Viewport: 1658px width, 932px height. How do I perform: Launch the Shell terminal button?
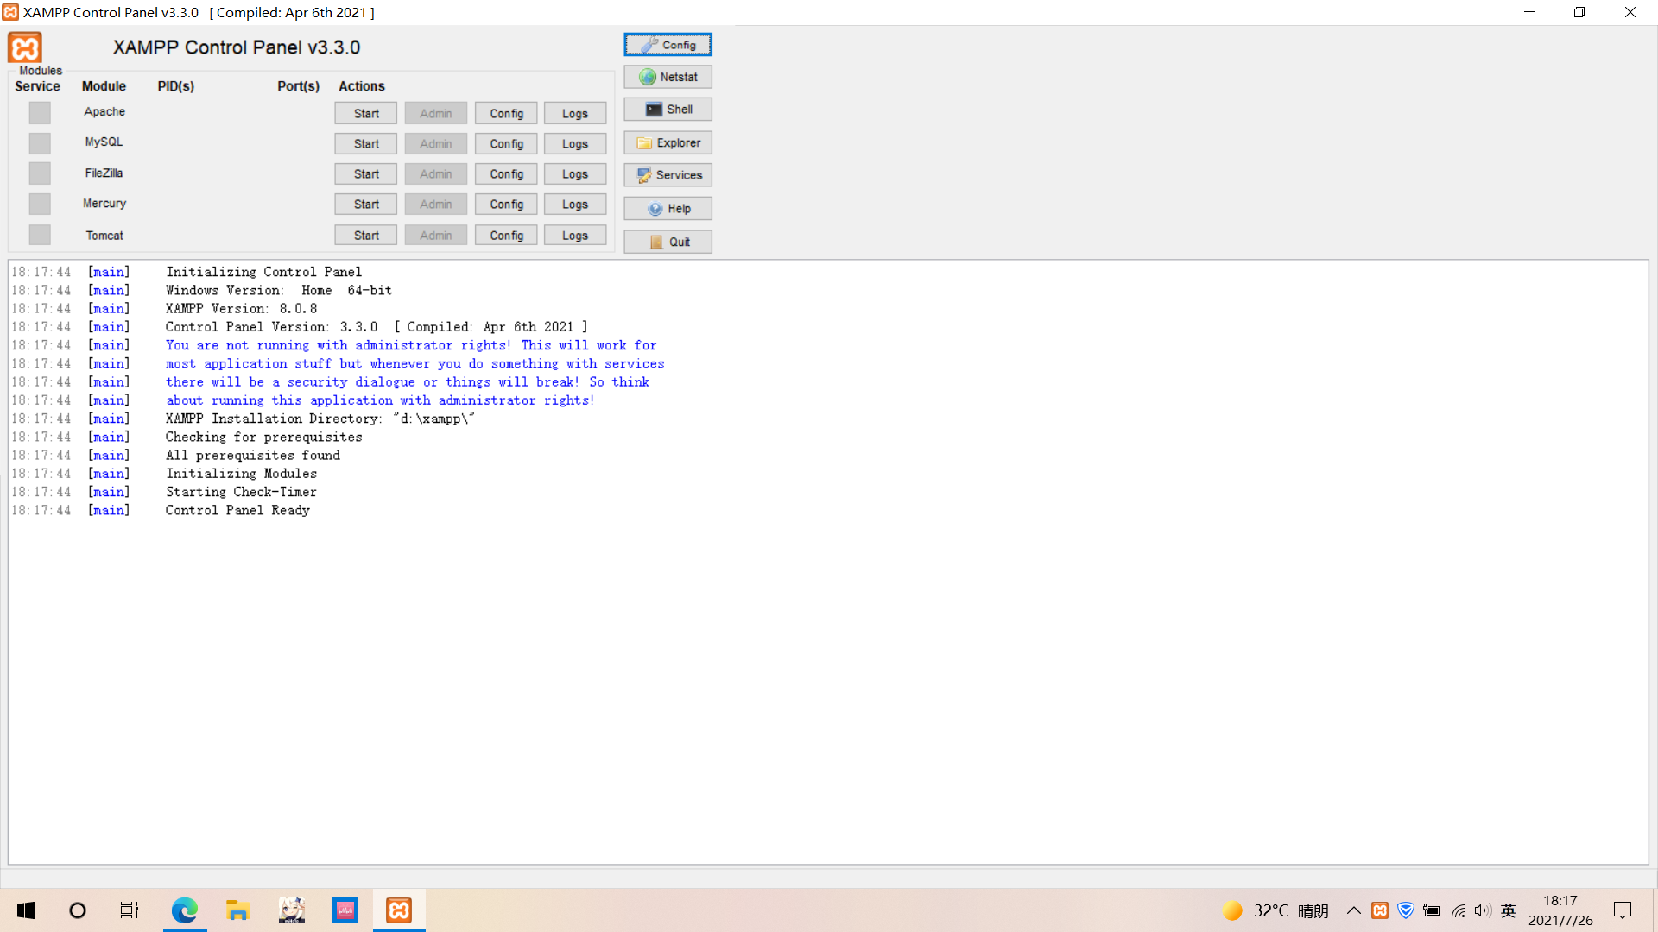coord(668,110)
